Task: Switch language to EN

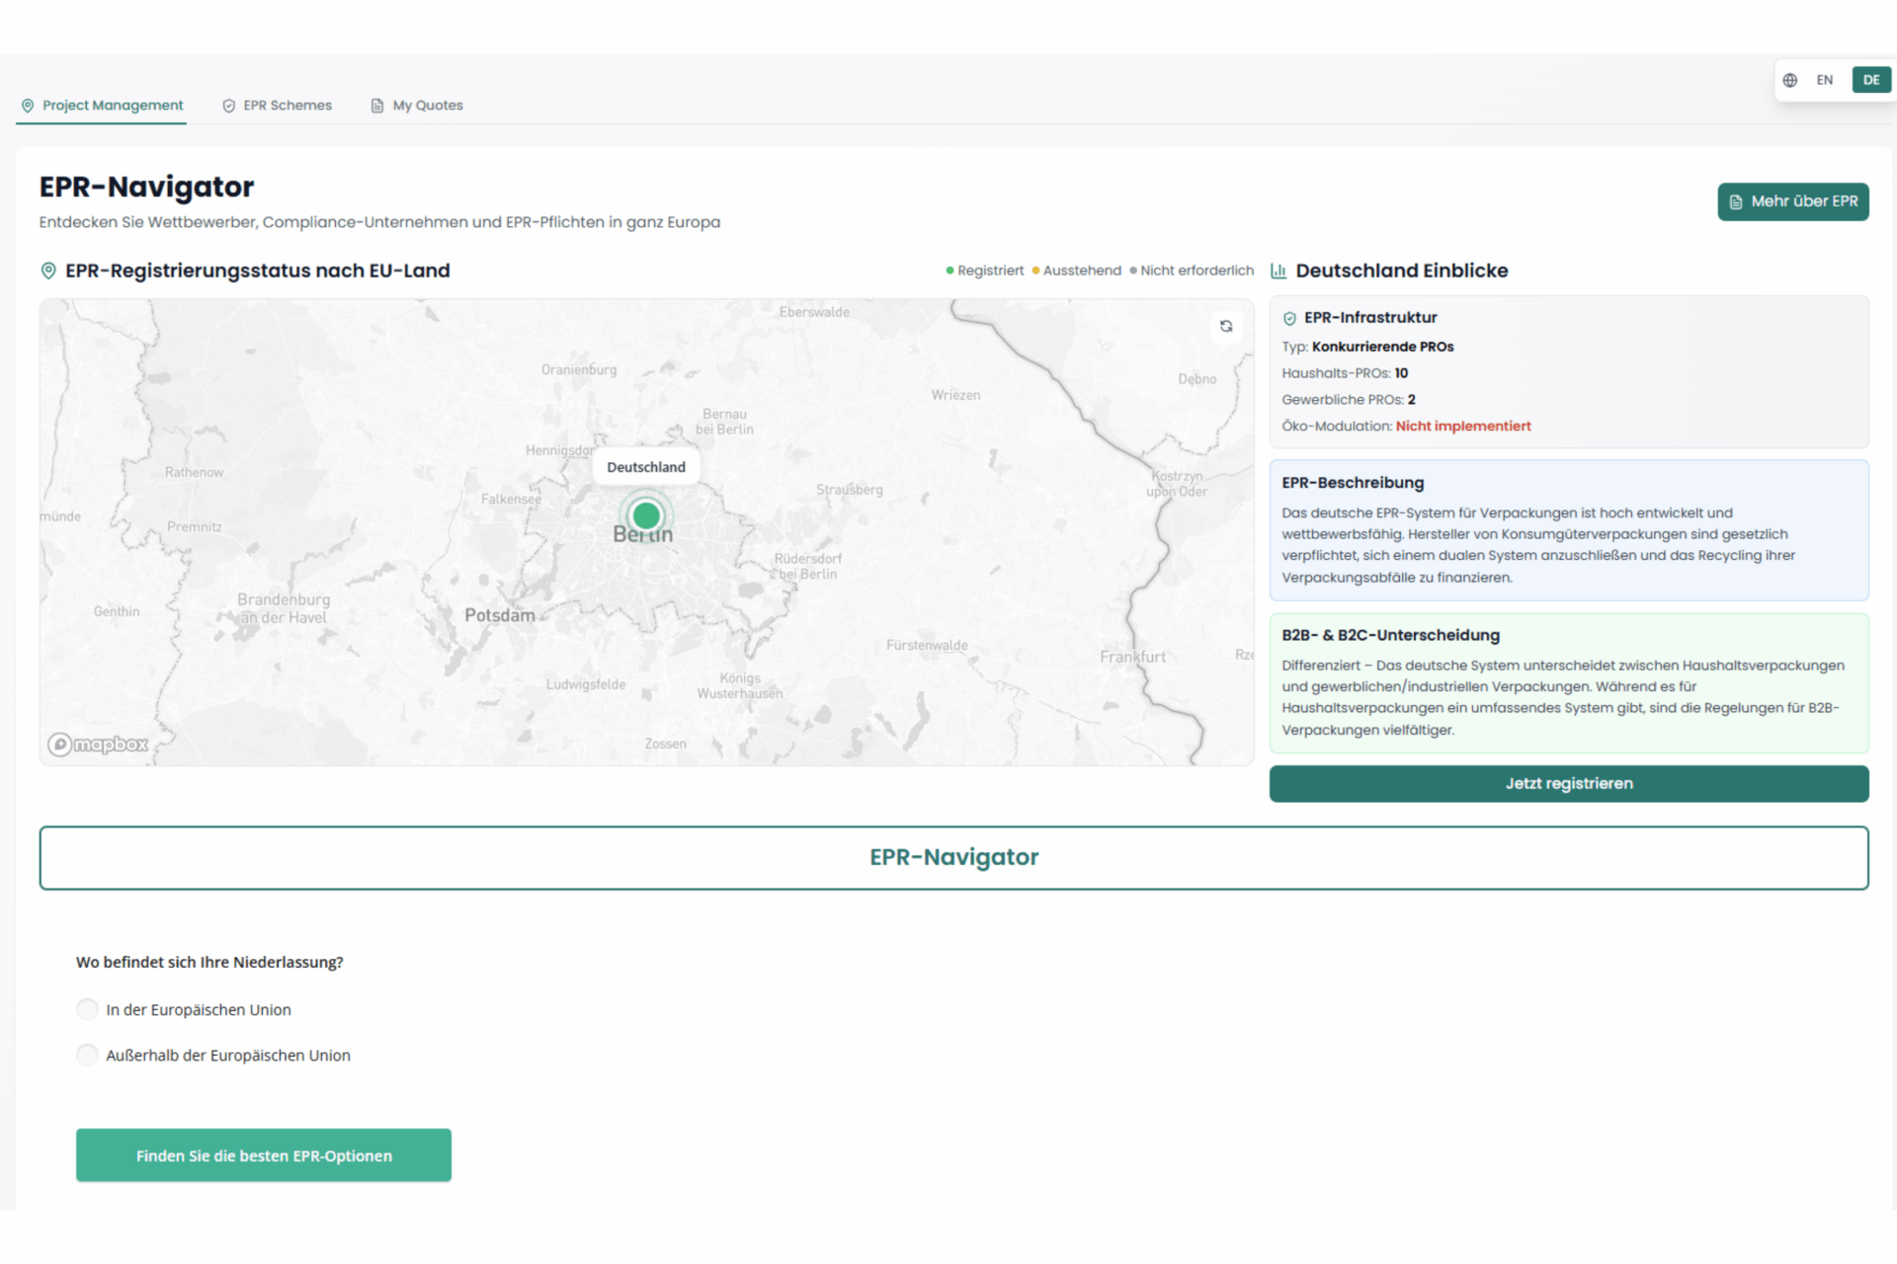Action: (x=1824, y=80)
